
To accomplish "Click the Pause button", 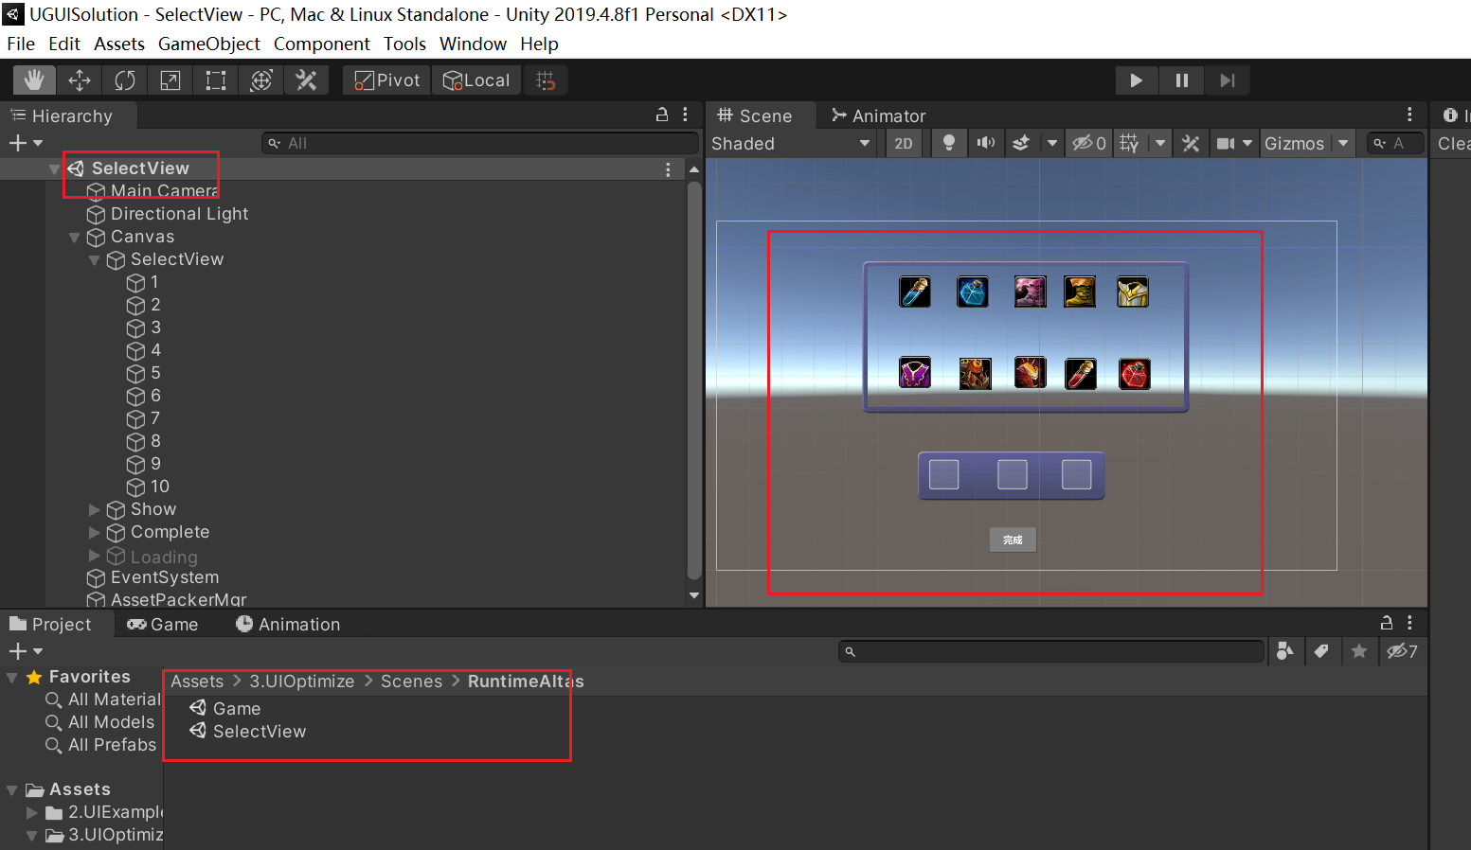I will point(1181,80).
